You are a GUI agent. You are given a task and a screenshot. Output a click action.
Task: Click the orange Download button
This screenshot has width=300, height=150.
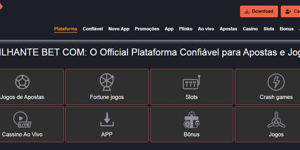coord(259,11)
